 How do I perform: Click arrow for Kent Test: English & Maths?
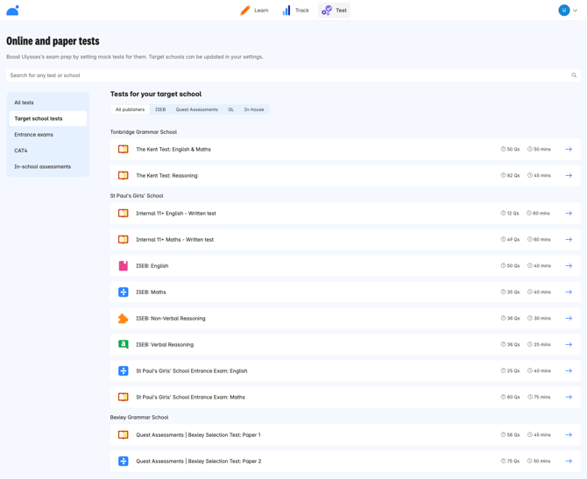(x=569, y=150)
